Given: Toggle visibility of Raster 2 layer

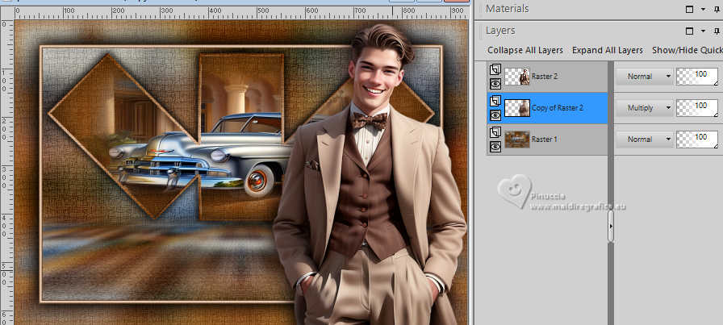Looking at the screenshot, I should coord(494,82).
